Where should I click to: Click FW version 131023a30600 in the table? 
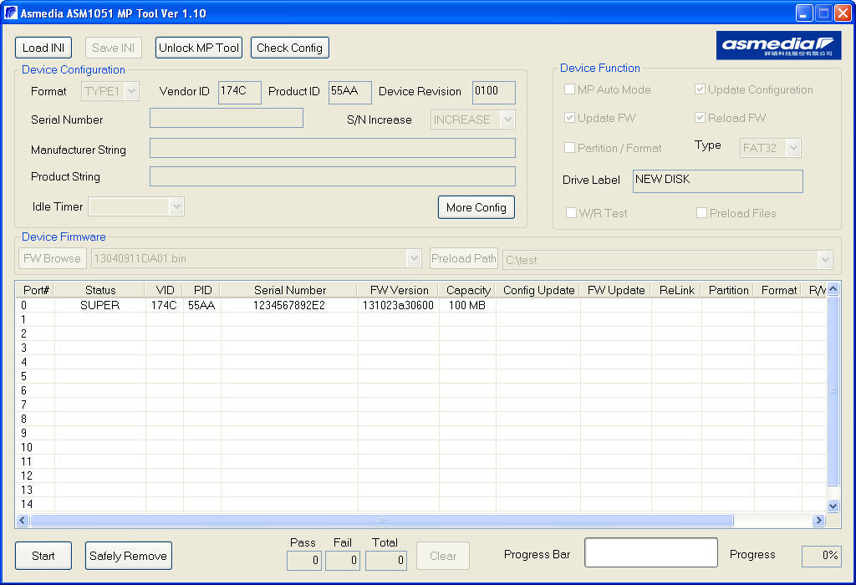click(x=398, y=305)
